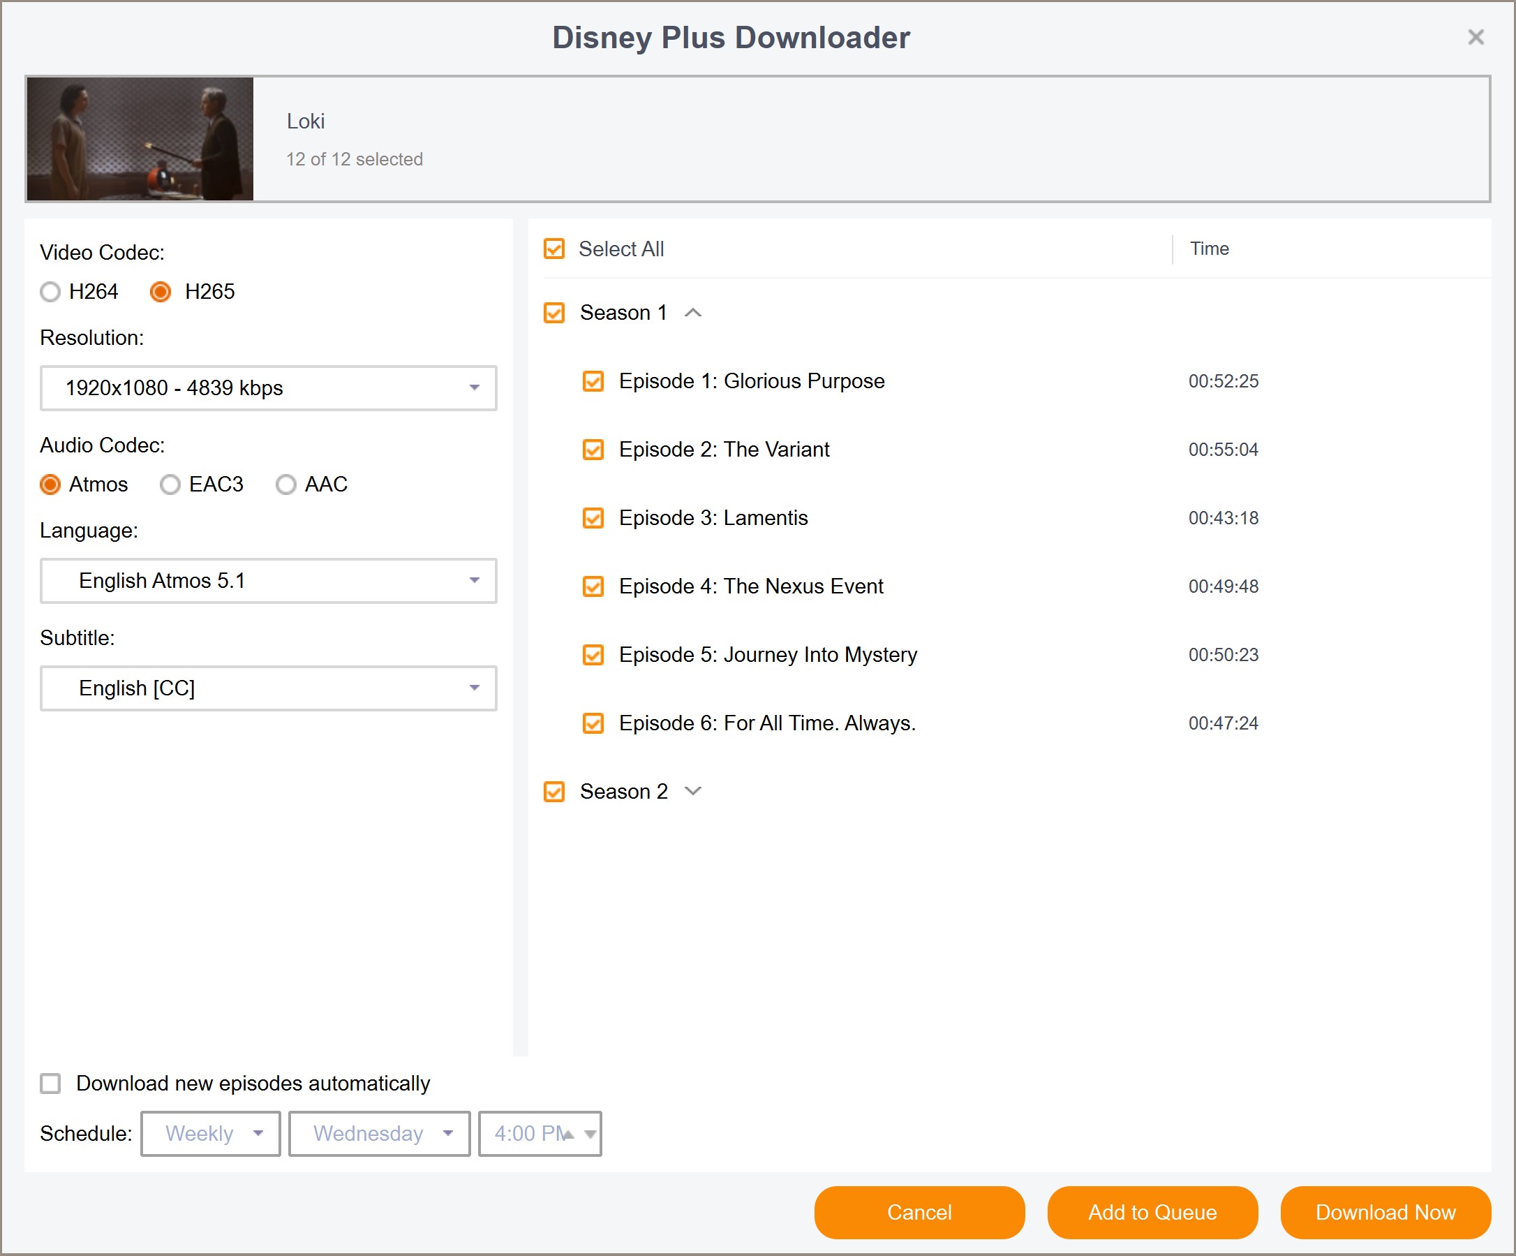Screen dimensions: 1516x1256
Task: Uncheck Episode 2: The Variant
Action: 593,449
